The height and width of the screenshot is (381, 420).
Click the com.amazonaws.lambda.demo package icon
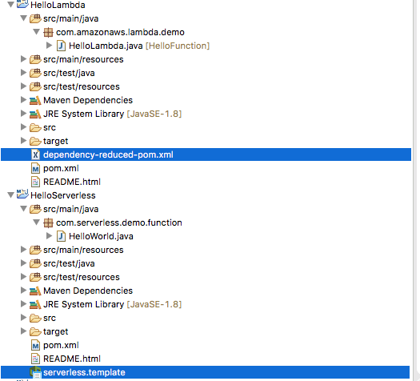tap(48, 33)
